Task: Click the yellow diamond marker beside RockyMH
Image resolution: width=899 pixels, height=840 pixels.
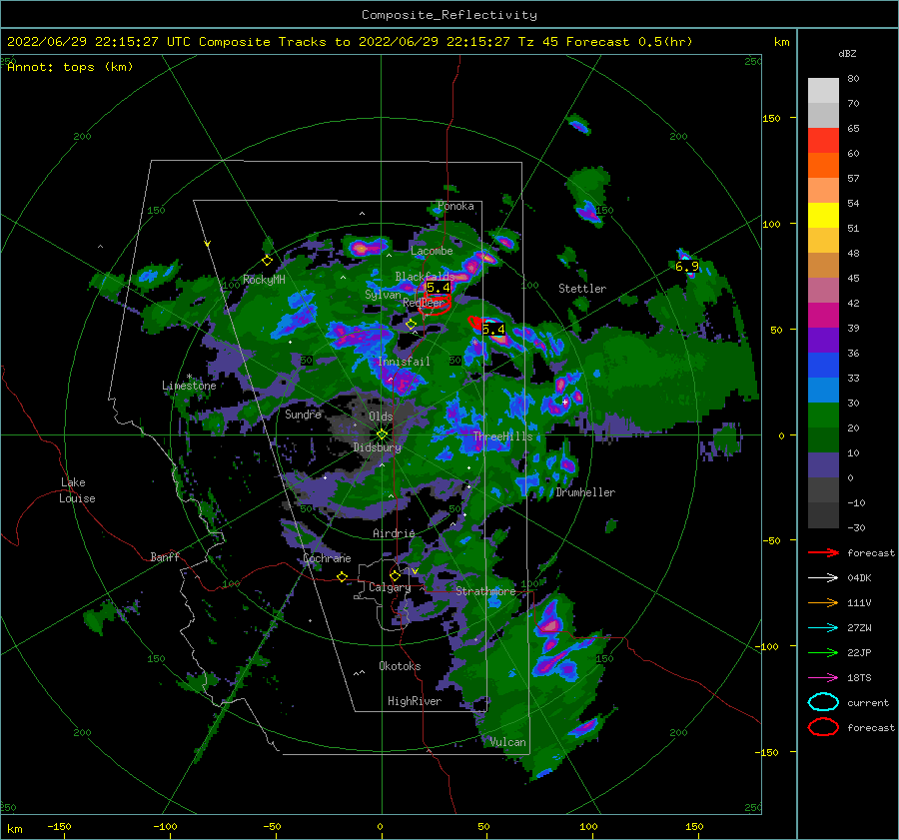Action: click(x=267, y=261)
